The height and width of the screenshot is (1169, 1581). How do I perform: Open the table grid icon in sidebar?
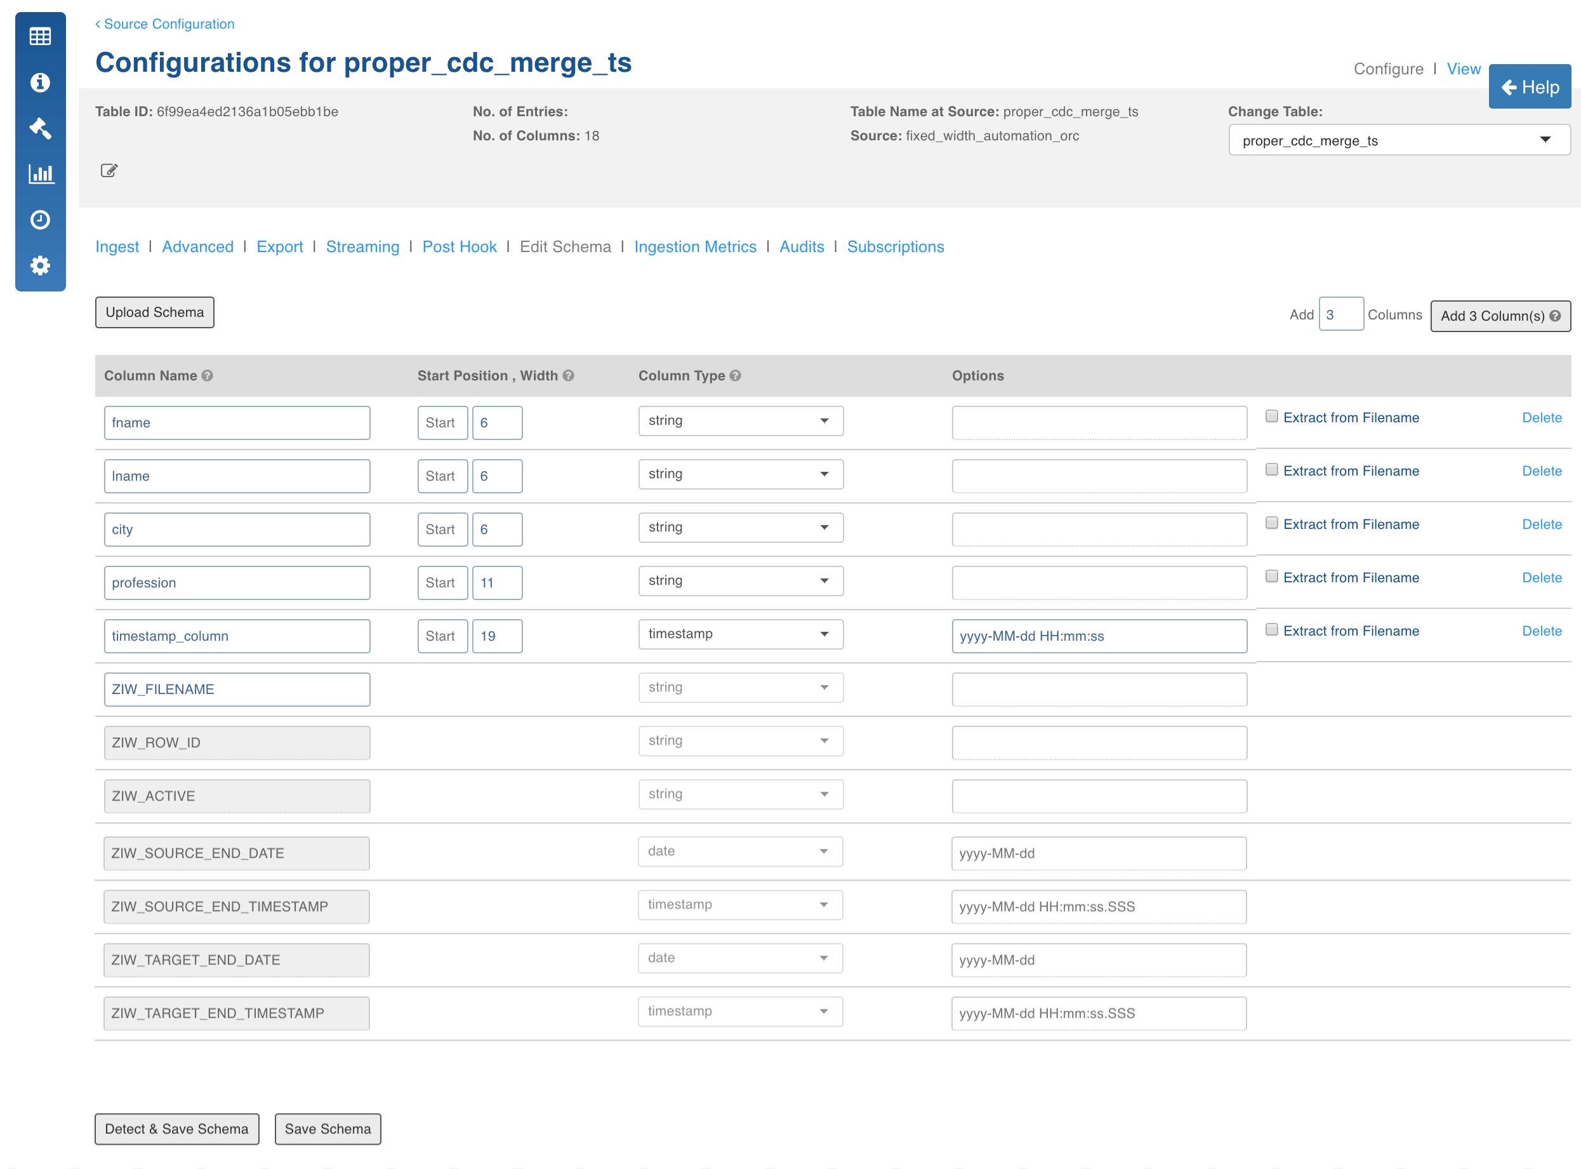pos(41,36)
